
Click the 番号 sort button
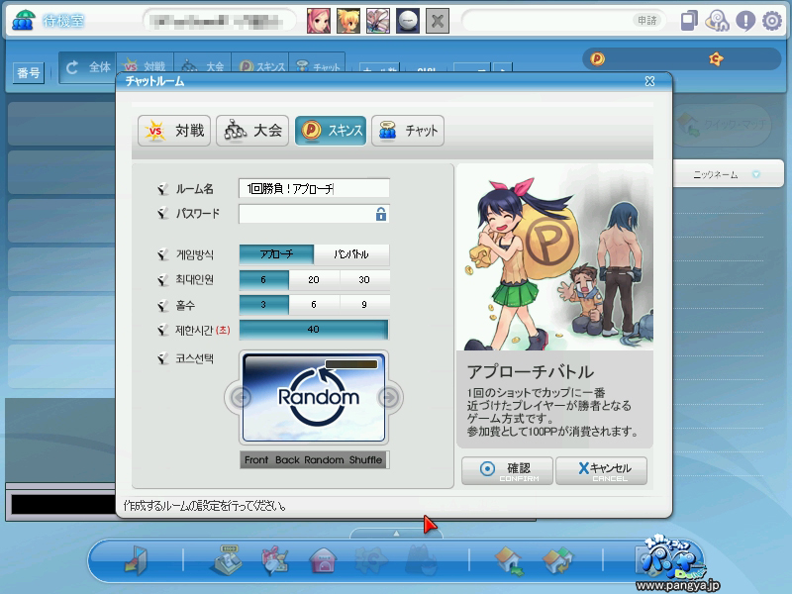29,72
